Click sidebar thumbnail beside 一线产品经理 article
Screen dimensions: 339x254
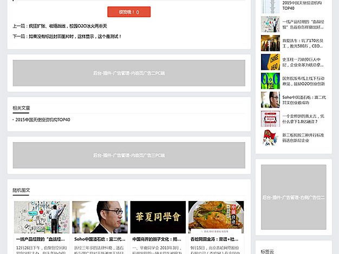270,24
